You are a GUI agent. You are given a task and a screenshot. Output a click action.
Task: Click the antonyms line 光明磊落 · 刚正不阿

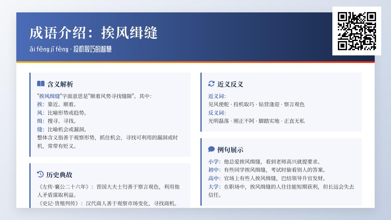click(x=256, y=121)
